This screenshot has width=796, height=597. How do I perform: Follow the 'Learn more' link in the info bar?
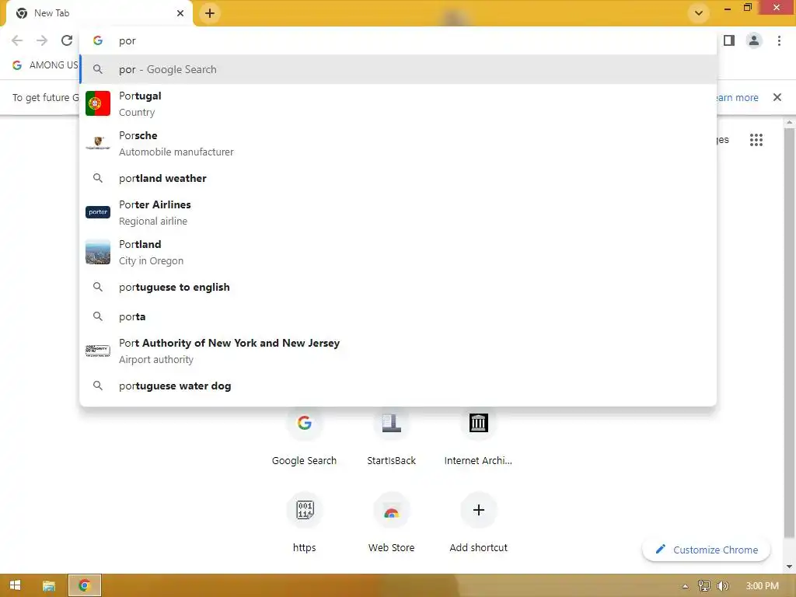click(737, 97)
